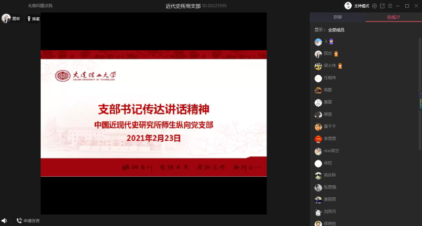Click the member list vertical scrollbar
Viewport: 422px width, 226px height.
click(x=420, y=94)
